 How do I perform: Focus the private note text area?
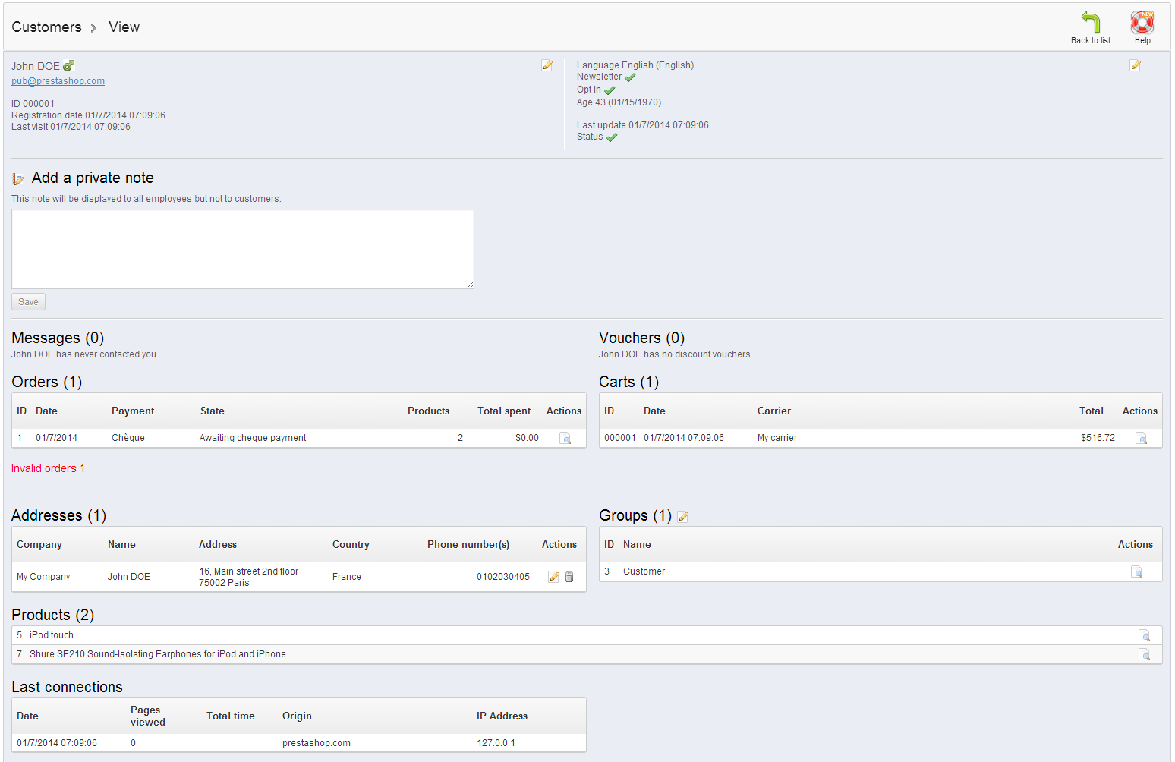click(243, 249)
